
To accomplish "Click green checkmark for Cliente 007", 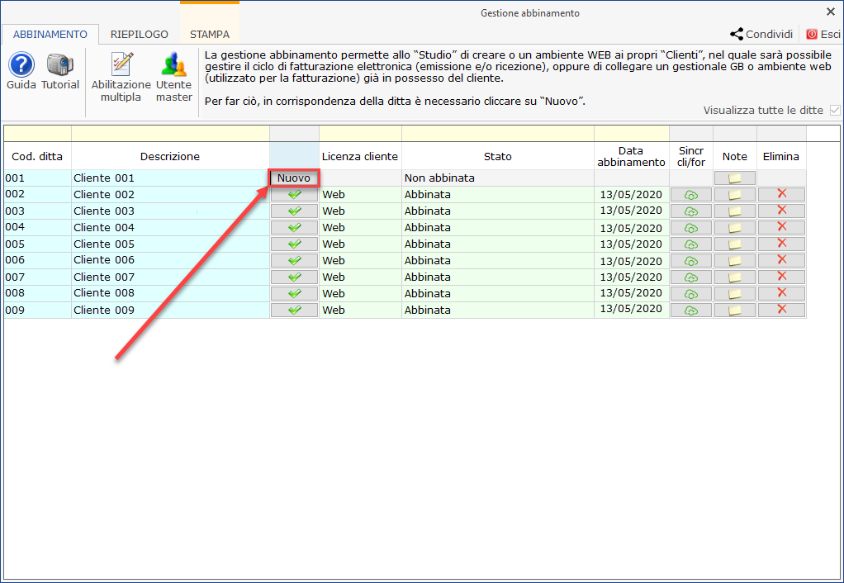I will tap(295, 277).
